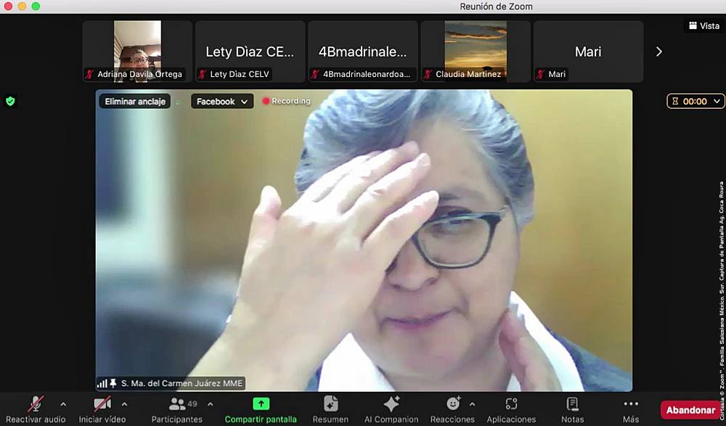Click Eliminar anclaje to unpin video

(135, 102)
